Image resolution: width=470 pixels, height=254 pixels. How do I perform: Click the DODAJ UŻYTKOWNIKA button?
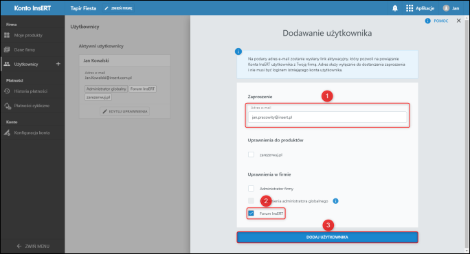click(x=327, y=238)
